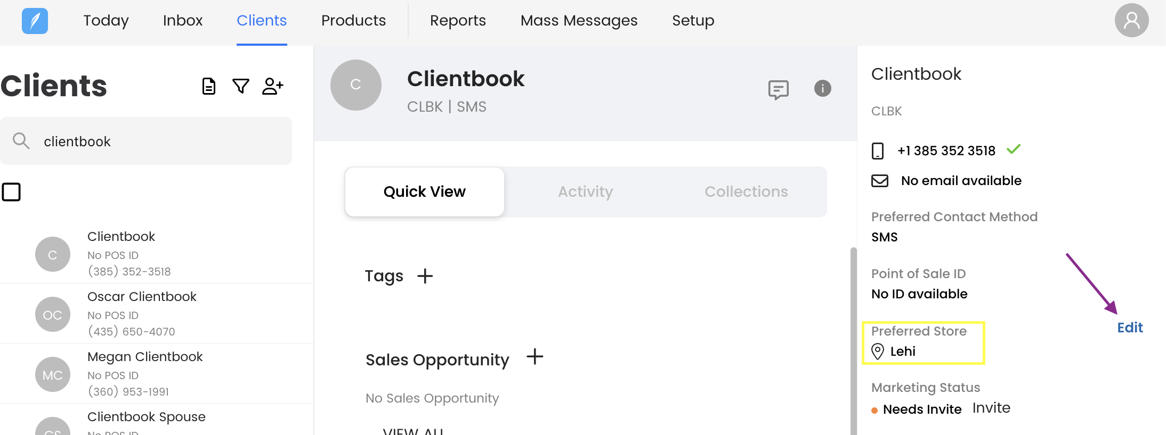Click the add new client icon
The width and height of the screenshot is (1166, 435).
coord(273,86)
